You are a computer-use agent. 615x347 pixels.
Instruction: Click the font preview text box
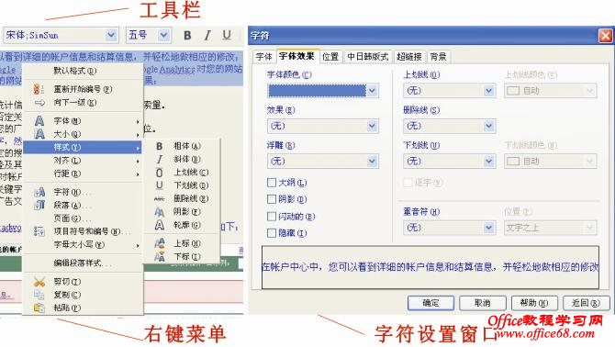point(430,267)
